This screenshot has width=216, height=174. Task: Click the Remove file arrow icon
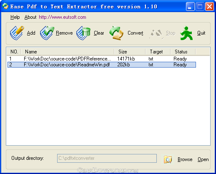click(x=47, y=33)
